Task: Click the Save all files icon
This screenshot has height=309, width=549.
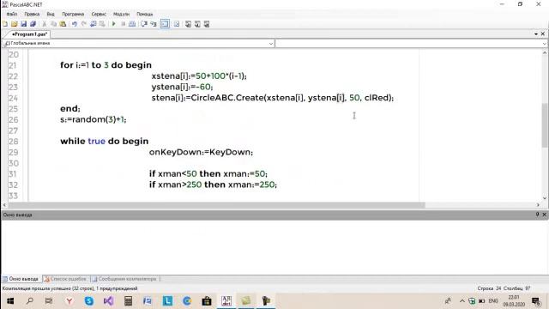Action: (x=33, y=24)
